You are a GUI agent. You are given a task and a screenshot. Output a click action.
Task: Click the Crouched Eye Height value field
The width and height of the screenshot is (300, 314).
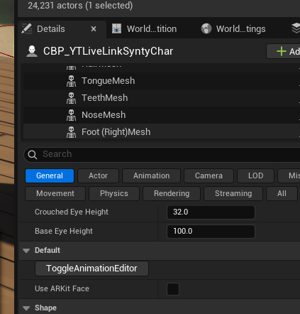pos(211,212)
